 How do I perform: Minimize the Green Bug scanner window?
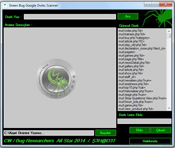tap(148, 4)
